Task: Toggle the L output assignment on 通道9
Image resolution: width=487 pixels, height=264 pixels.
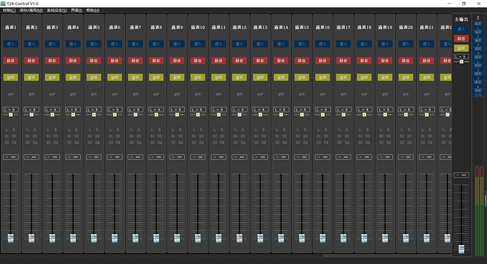Action: pyautogui.click(x=173, y=130)
